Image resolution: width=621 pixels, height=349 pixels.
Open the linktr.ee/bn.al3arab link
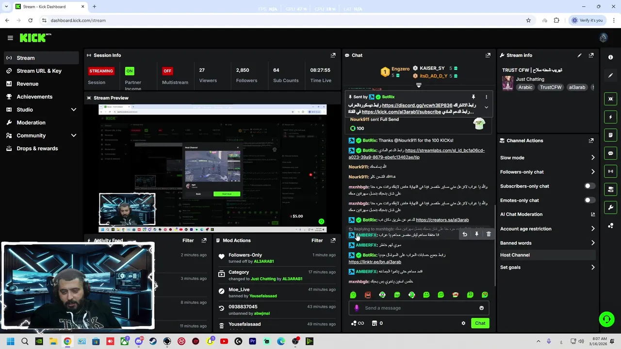pyautogui.click(x=375, y=262)
